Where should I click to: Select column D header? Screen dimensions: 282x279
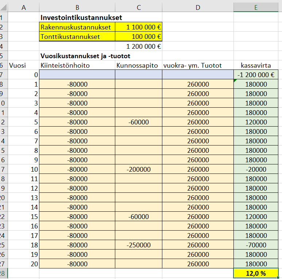coord(198,8)
